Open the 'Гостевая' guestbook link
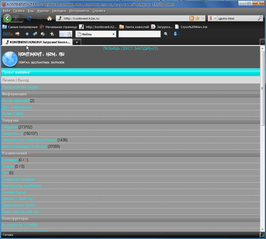266x239 pixels. 10,160
